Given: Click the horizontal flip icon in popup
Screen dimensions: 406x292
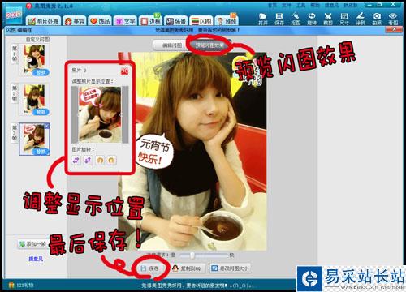Looking at the screenshot, I should point(76,161).
